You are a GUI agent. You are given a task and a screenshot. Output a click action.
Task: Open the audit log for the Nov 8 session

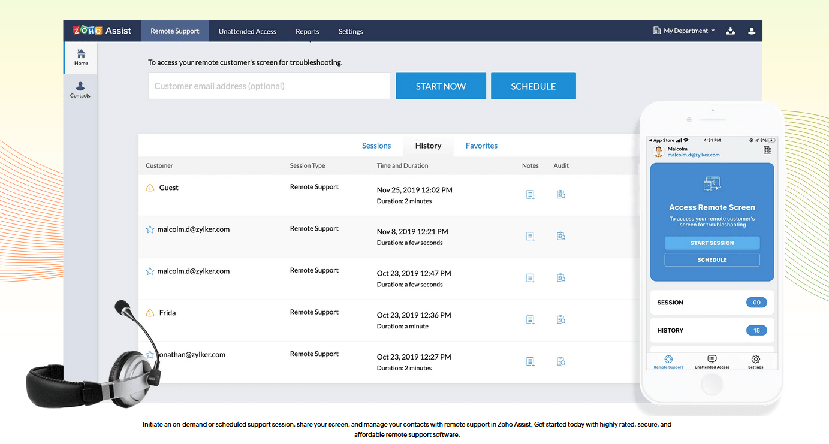560,236
